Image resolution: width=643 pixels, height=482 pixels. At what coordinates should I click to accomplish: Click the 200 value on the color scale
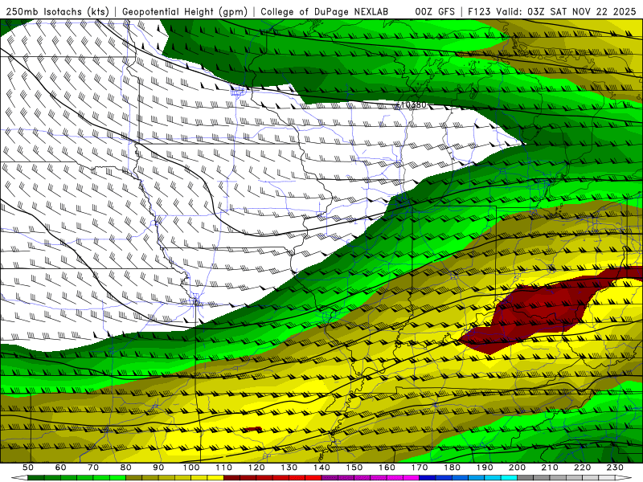517,468
